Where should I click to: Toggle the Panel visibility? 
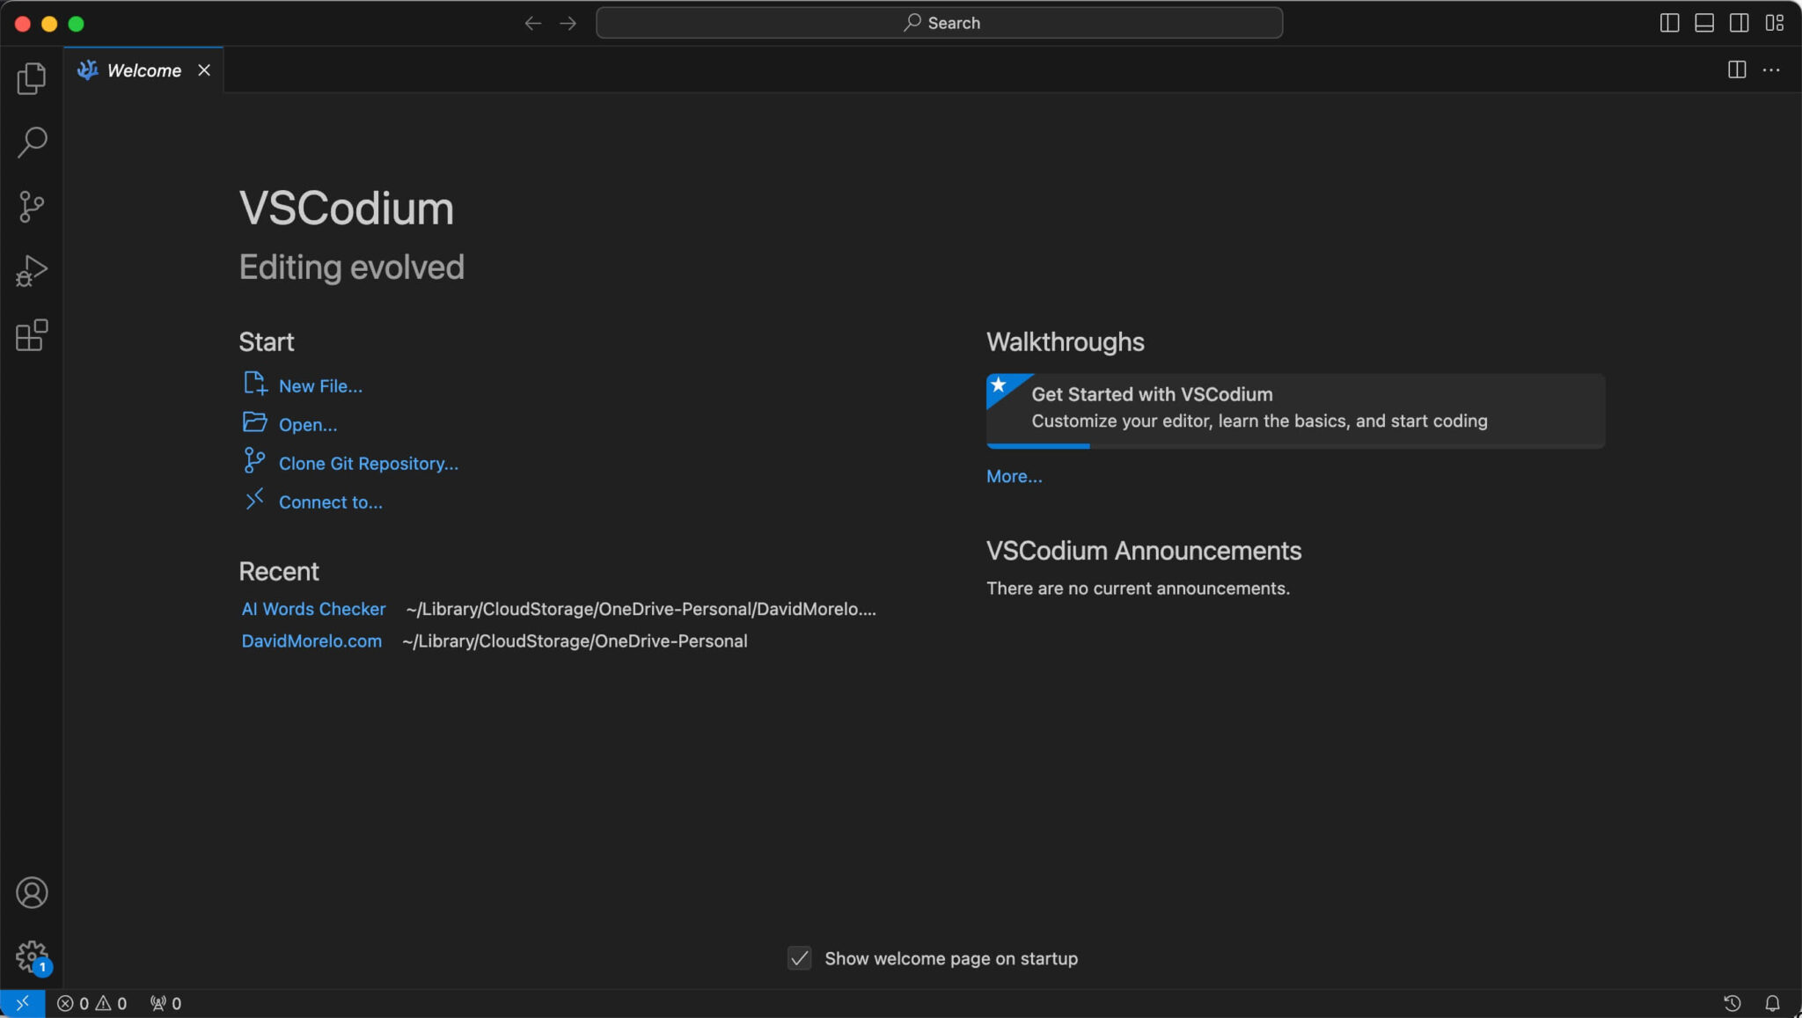[x=1704, y=23]
